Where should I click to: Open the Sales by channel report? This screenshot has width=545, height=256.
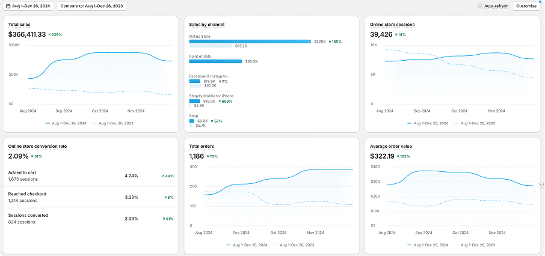[207, 25]
